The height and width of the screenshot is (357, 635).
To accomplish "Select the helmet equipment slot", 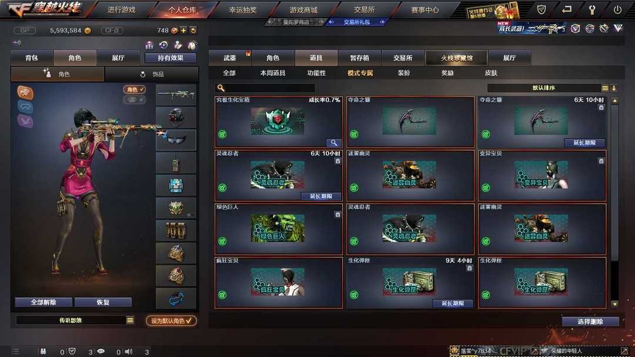I will 176,117.
